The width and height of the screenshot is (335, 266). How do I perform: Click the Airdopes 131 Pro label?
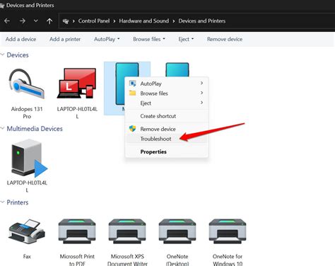27,112
